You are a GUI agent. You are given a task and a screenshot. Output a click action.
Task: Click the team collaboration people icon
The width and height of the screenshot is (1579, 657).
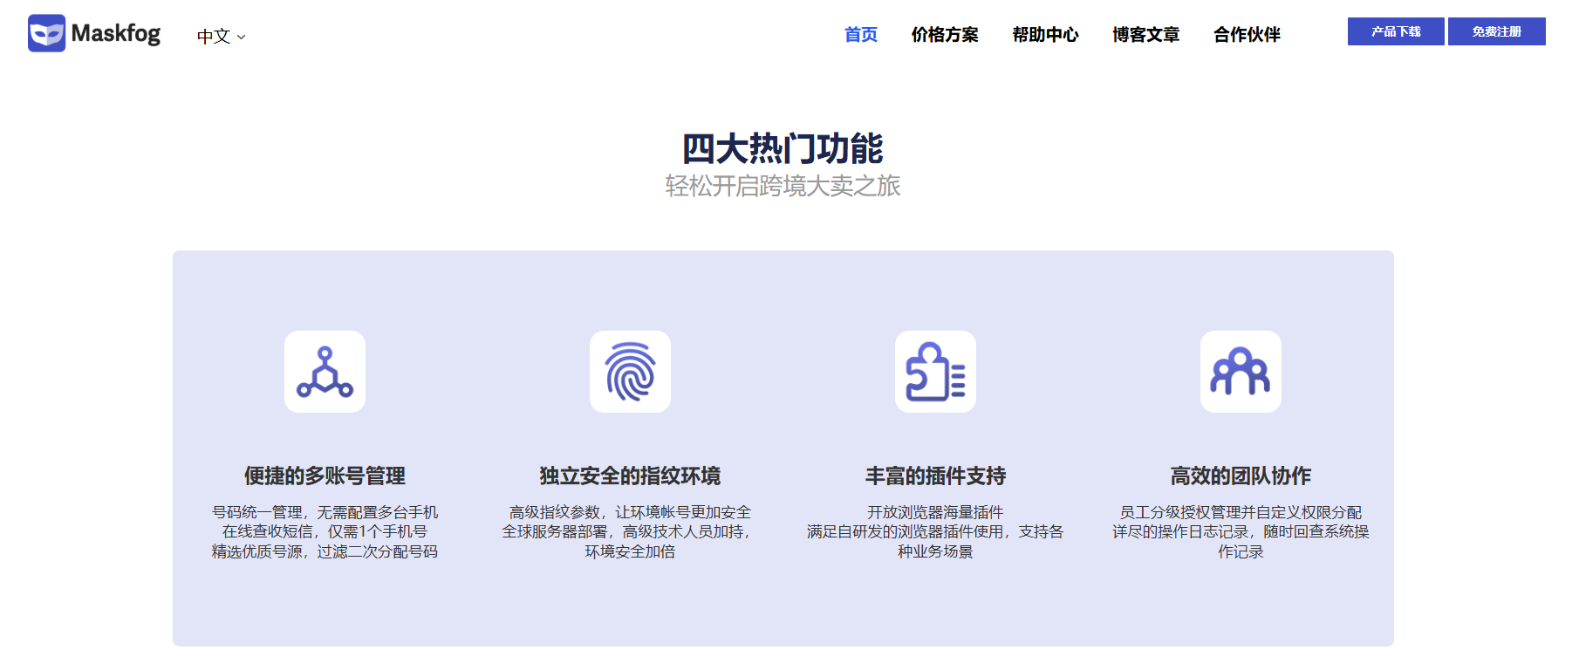coord(1241,372)
